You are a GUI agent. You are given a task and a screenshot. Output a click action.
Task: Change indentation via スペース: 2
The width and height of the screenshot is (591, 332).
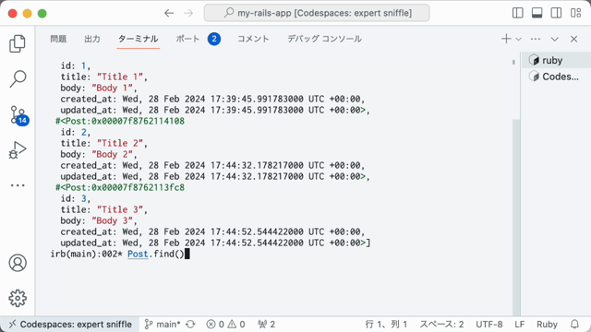[441, 324]
